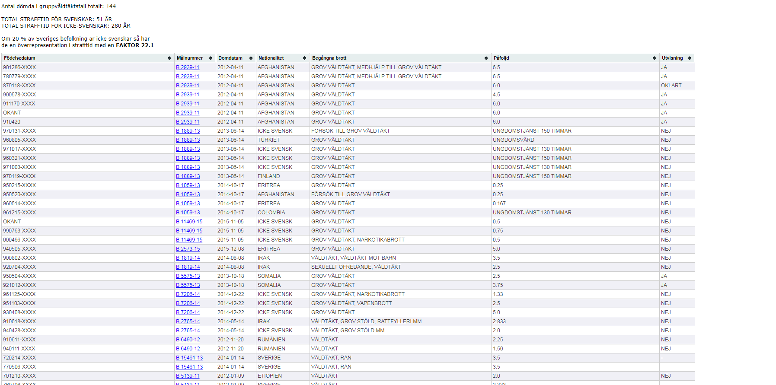Click the Påföljd column sort arrows
Screen dimensions: 776x385
pyautogui.click(x=654, y=58)
